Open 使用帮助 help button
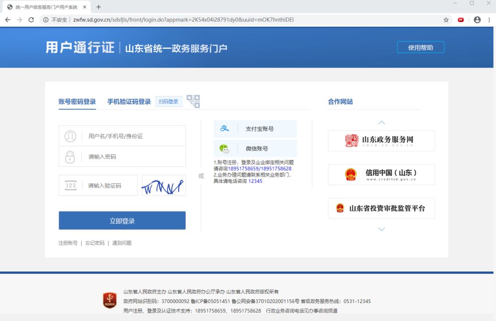The width and height of the screenshot is (496, 321). coord(420,47)
